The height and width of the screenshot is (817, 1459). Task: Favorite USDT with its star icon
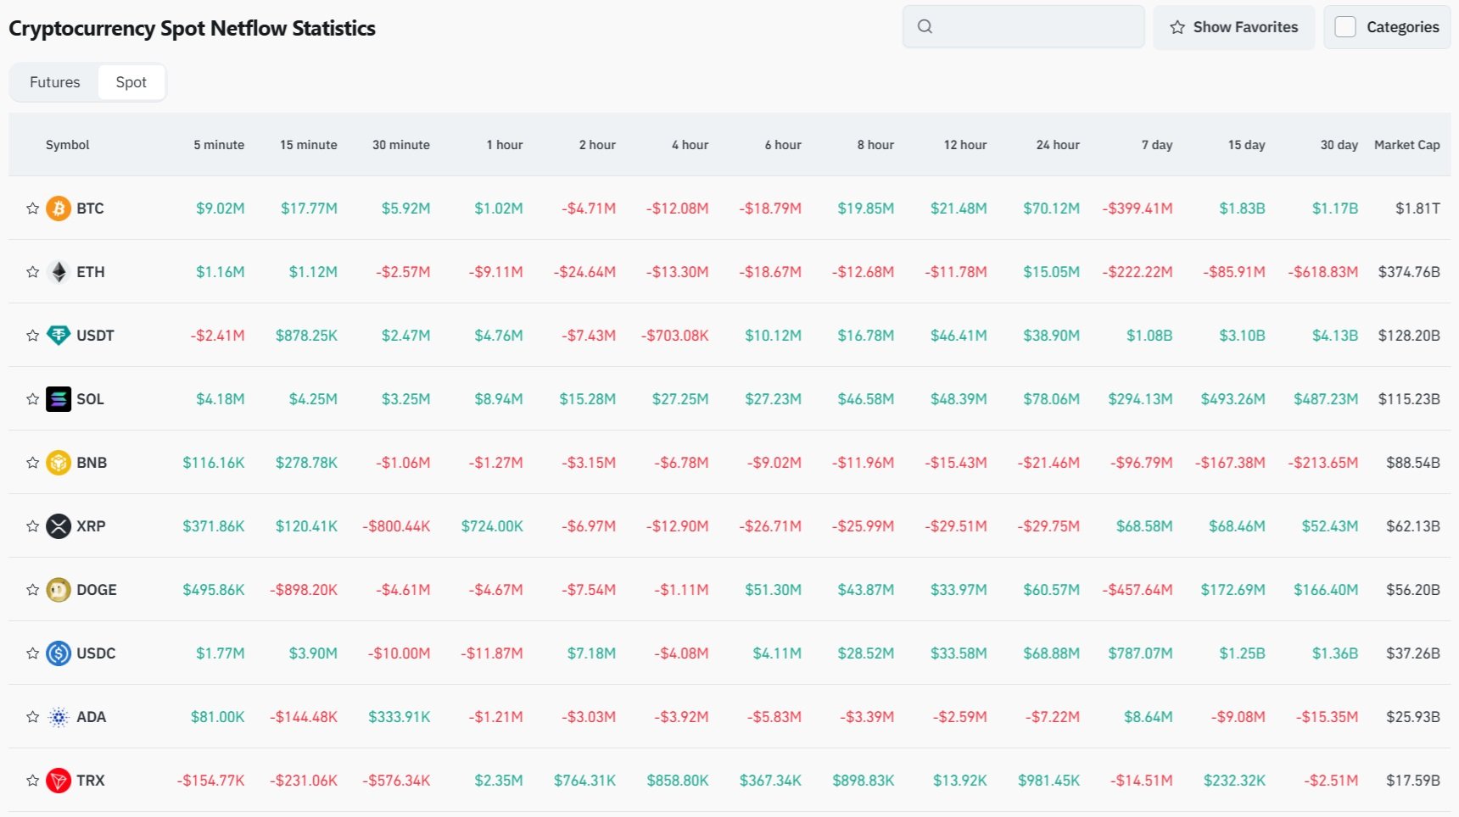pos(32,336)
